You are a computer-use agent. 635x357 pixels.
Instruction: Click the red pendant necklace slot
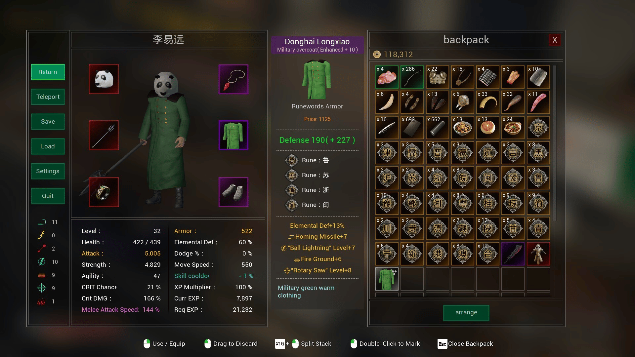click(x=233, y=79)
